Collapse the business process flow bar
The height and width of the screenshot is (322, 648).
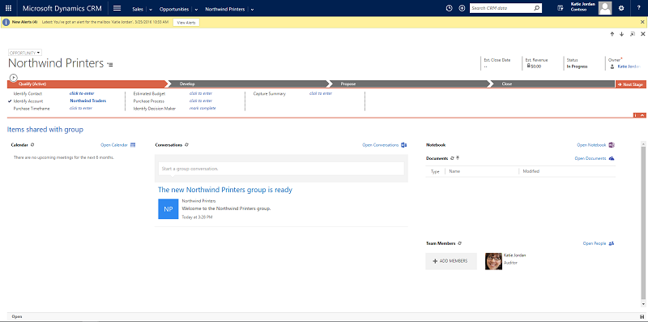pyautogui.click(x=642, y=115)
